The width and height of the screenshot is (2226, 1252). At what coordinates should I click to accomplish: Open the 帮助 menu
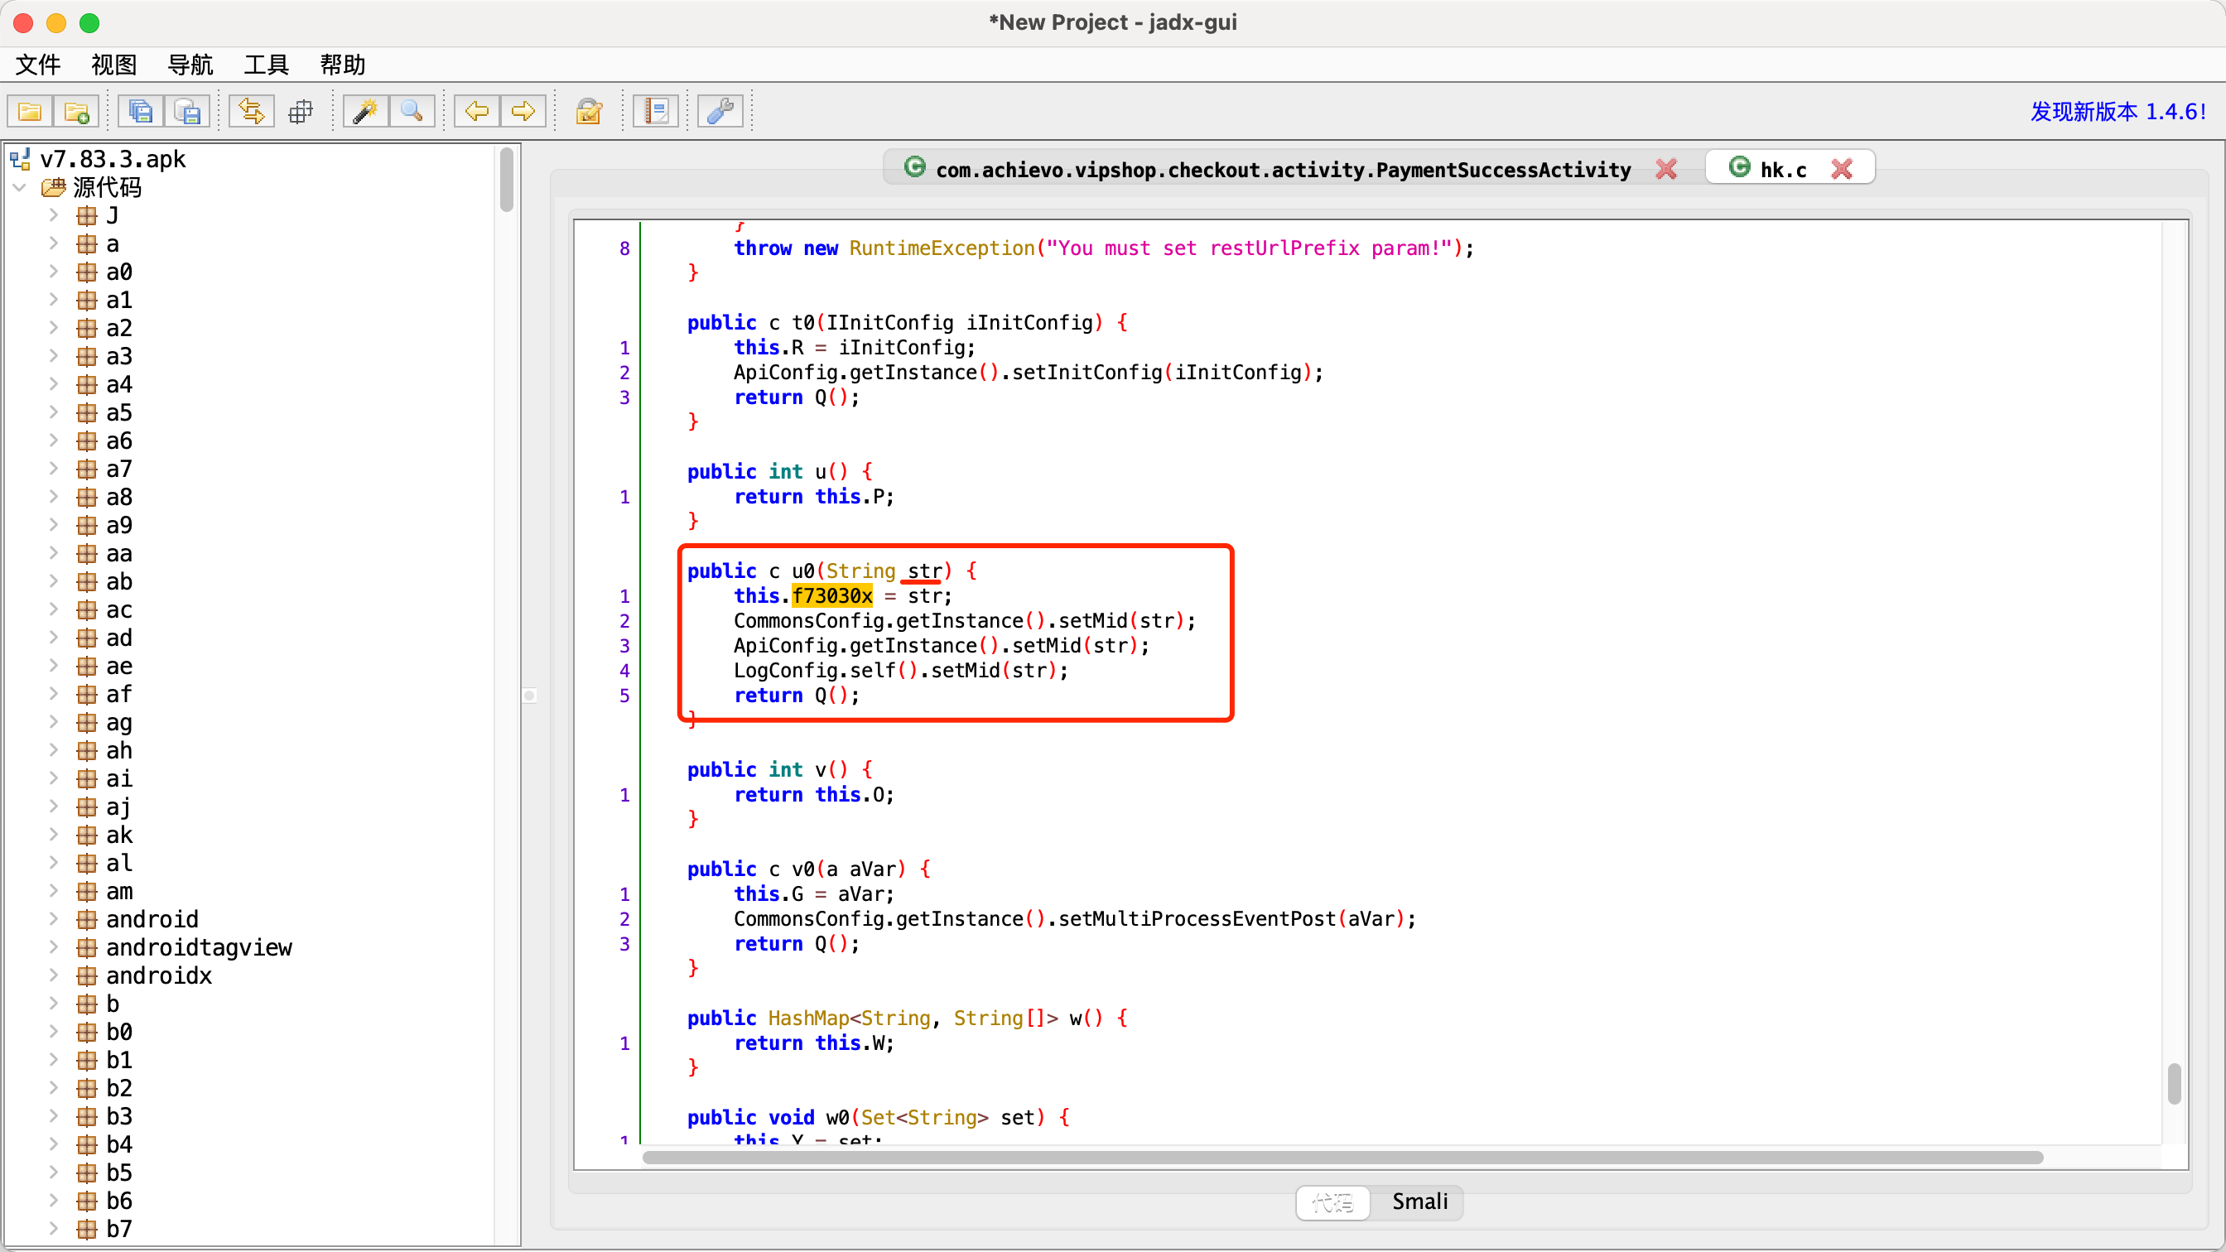pos(342,65)
